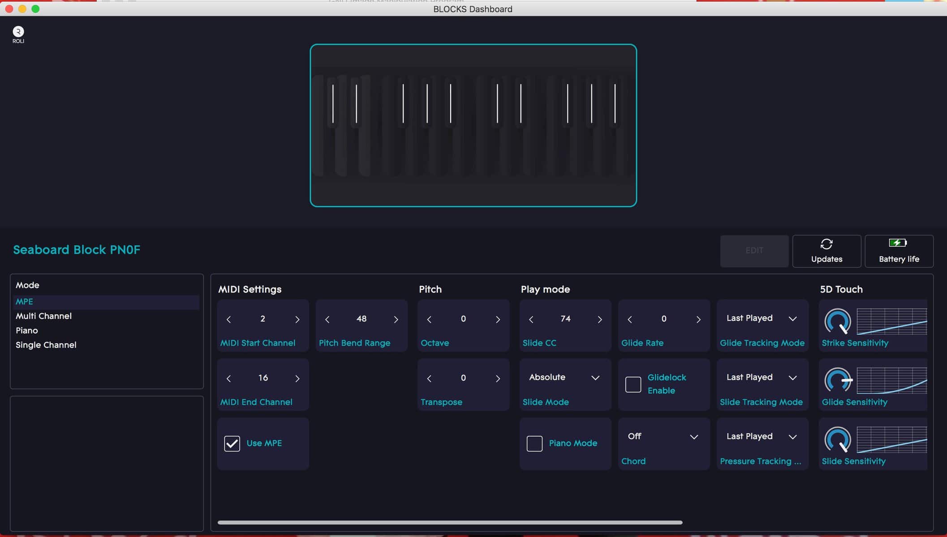Click the ROLI logo icon
Screen dimensions: 947x537
18,34
